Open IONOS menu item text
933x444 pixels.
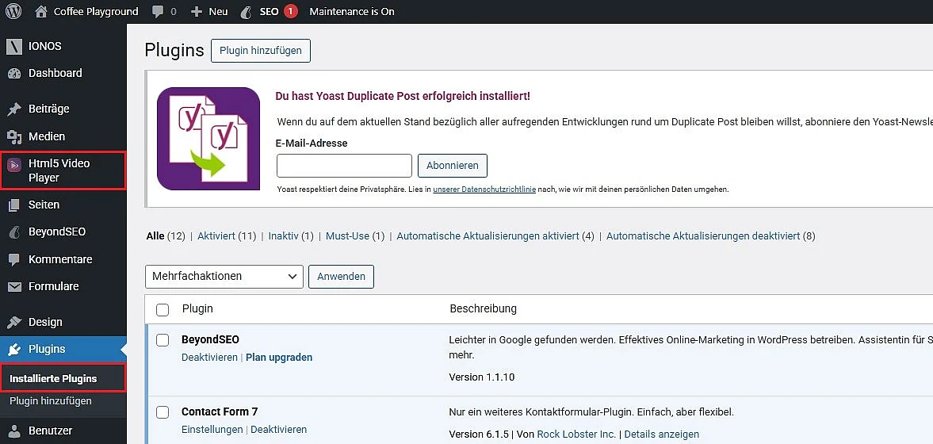(44, 46)
